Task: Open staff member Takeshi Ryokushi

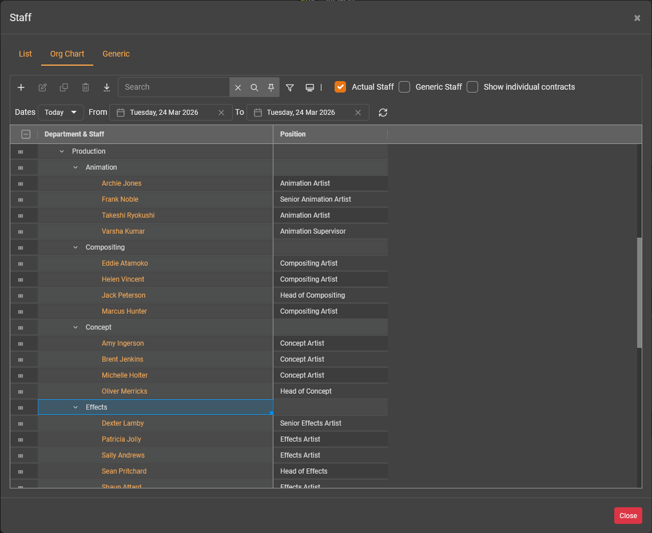Action: (x=128, y=215)
